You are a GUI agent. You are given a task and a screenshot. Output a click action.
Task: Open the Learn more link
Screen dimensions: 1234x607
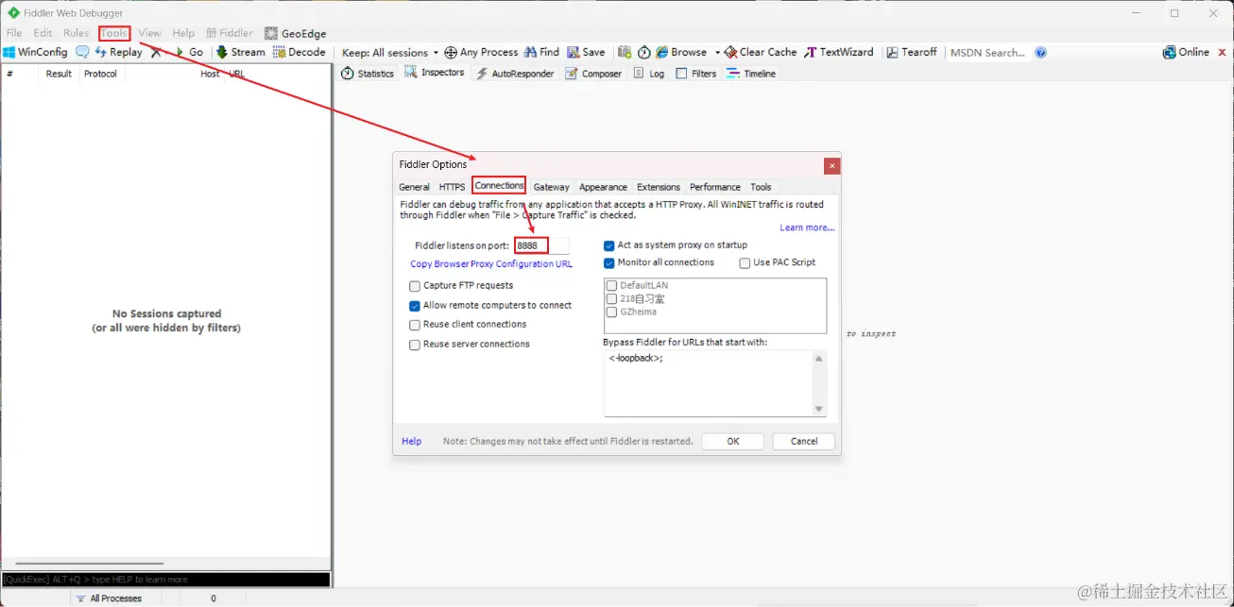click(x=807, y=228)
